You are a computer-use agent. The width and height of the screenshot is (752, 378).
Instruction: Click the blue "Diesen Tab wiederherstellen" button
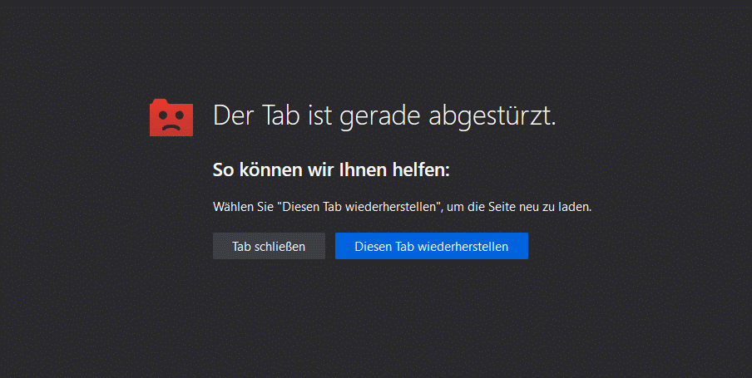tap(431, 246)
